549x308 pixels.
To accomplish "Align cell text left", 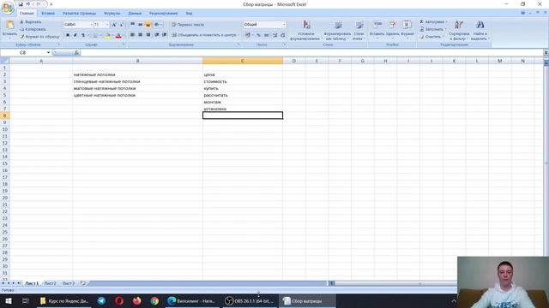I will coord(132,35).
